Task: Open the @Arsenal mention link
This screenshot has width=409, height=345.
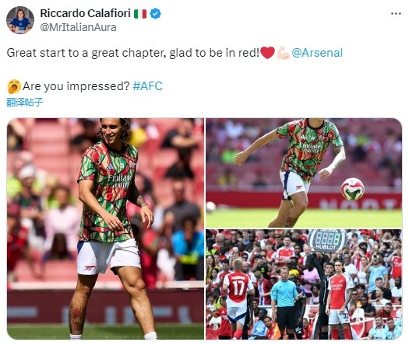Action: pos(317,53)
